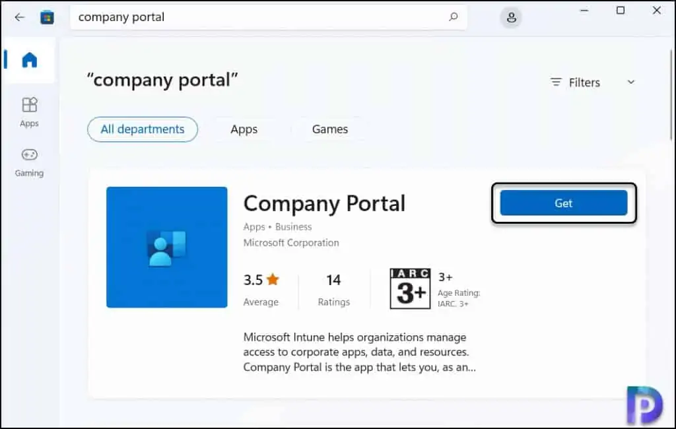
Task: Click the Company Portal app icon
Action: tap(167, 247)
